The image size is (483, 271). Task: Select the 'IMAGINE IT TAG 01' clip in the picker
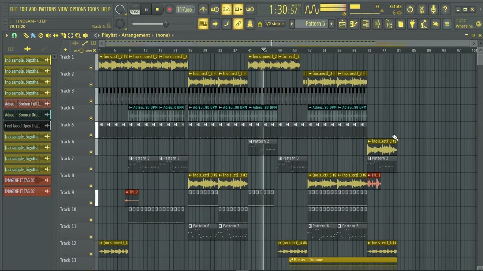click(27, 180)
